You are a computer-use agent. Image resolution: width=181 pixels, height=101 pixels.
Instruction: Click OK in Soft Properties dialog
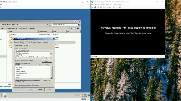coord(31,89)
